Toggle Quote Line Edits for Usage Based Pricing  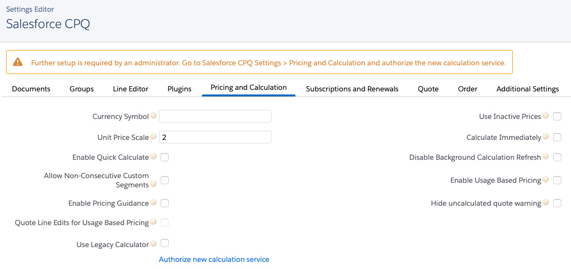coord(165,223)
